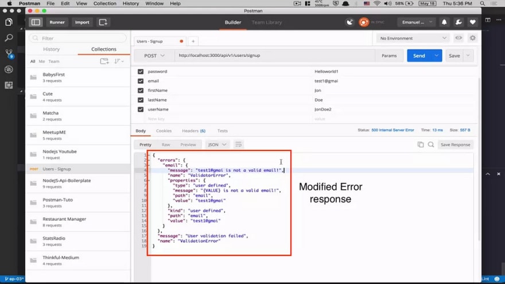Image resolution: width=505 pixels, height=284 pixels.
Task: Uncheck the email parameter checkbox
Action: (141, 81)
